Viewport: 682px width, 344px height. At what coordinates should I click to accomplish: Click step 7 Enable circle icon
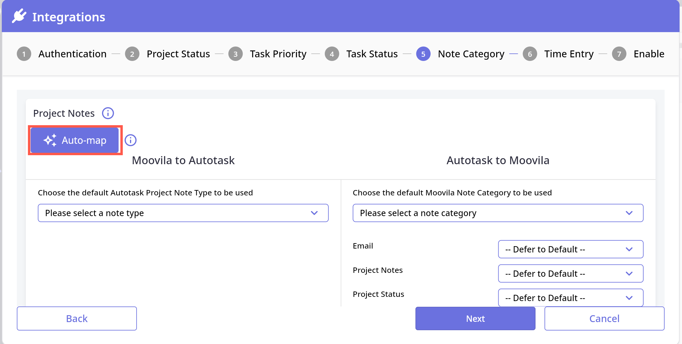(619, 54)
